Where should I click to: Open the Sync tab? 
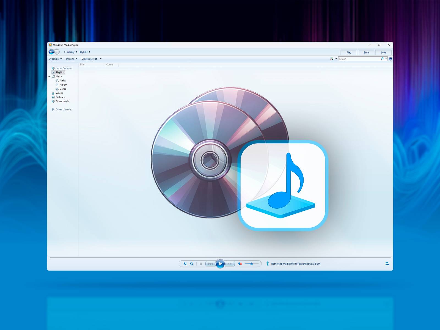click(x=383, y=53)
